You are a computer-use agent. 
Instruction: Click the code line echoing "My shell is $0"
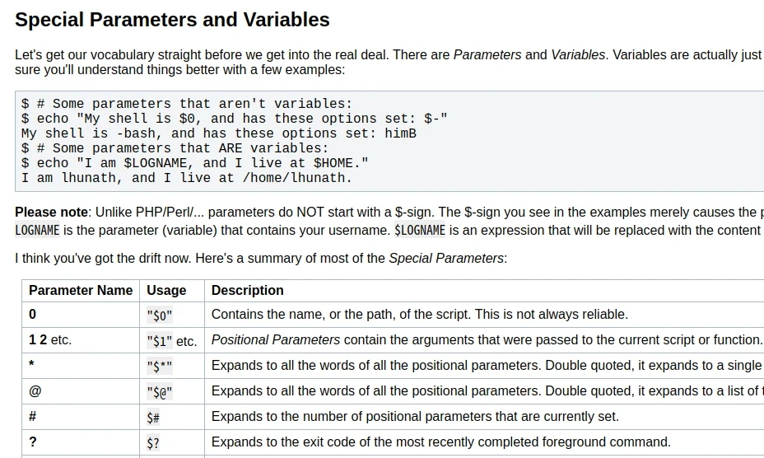coord(235,119)
